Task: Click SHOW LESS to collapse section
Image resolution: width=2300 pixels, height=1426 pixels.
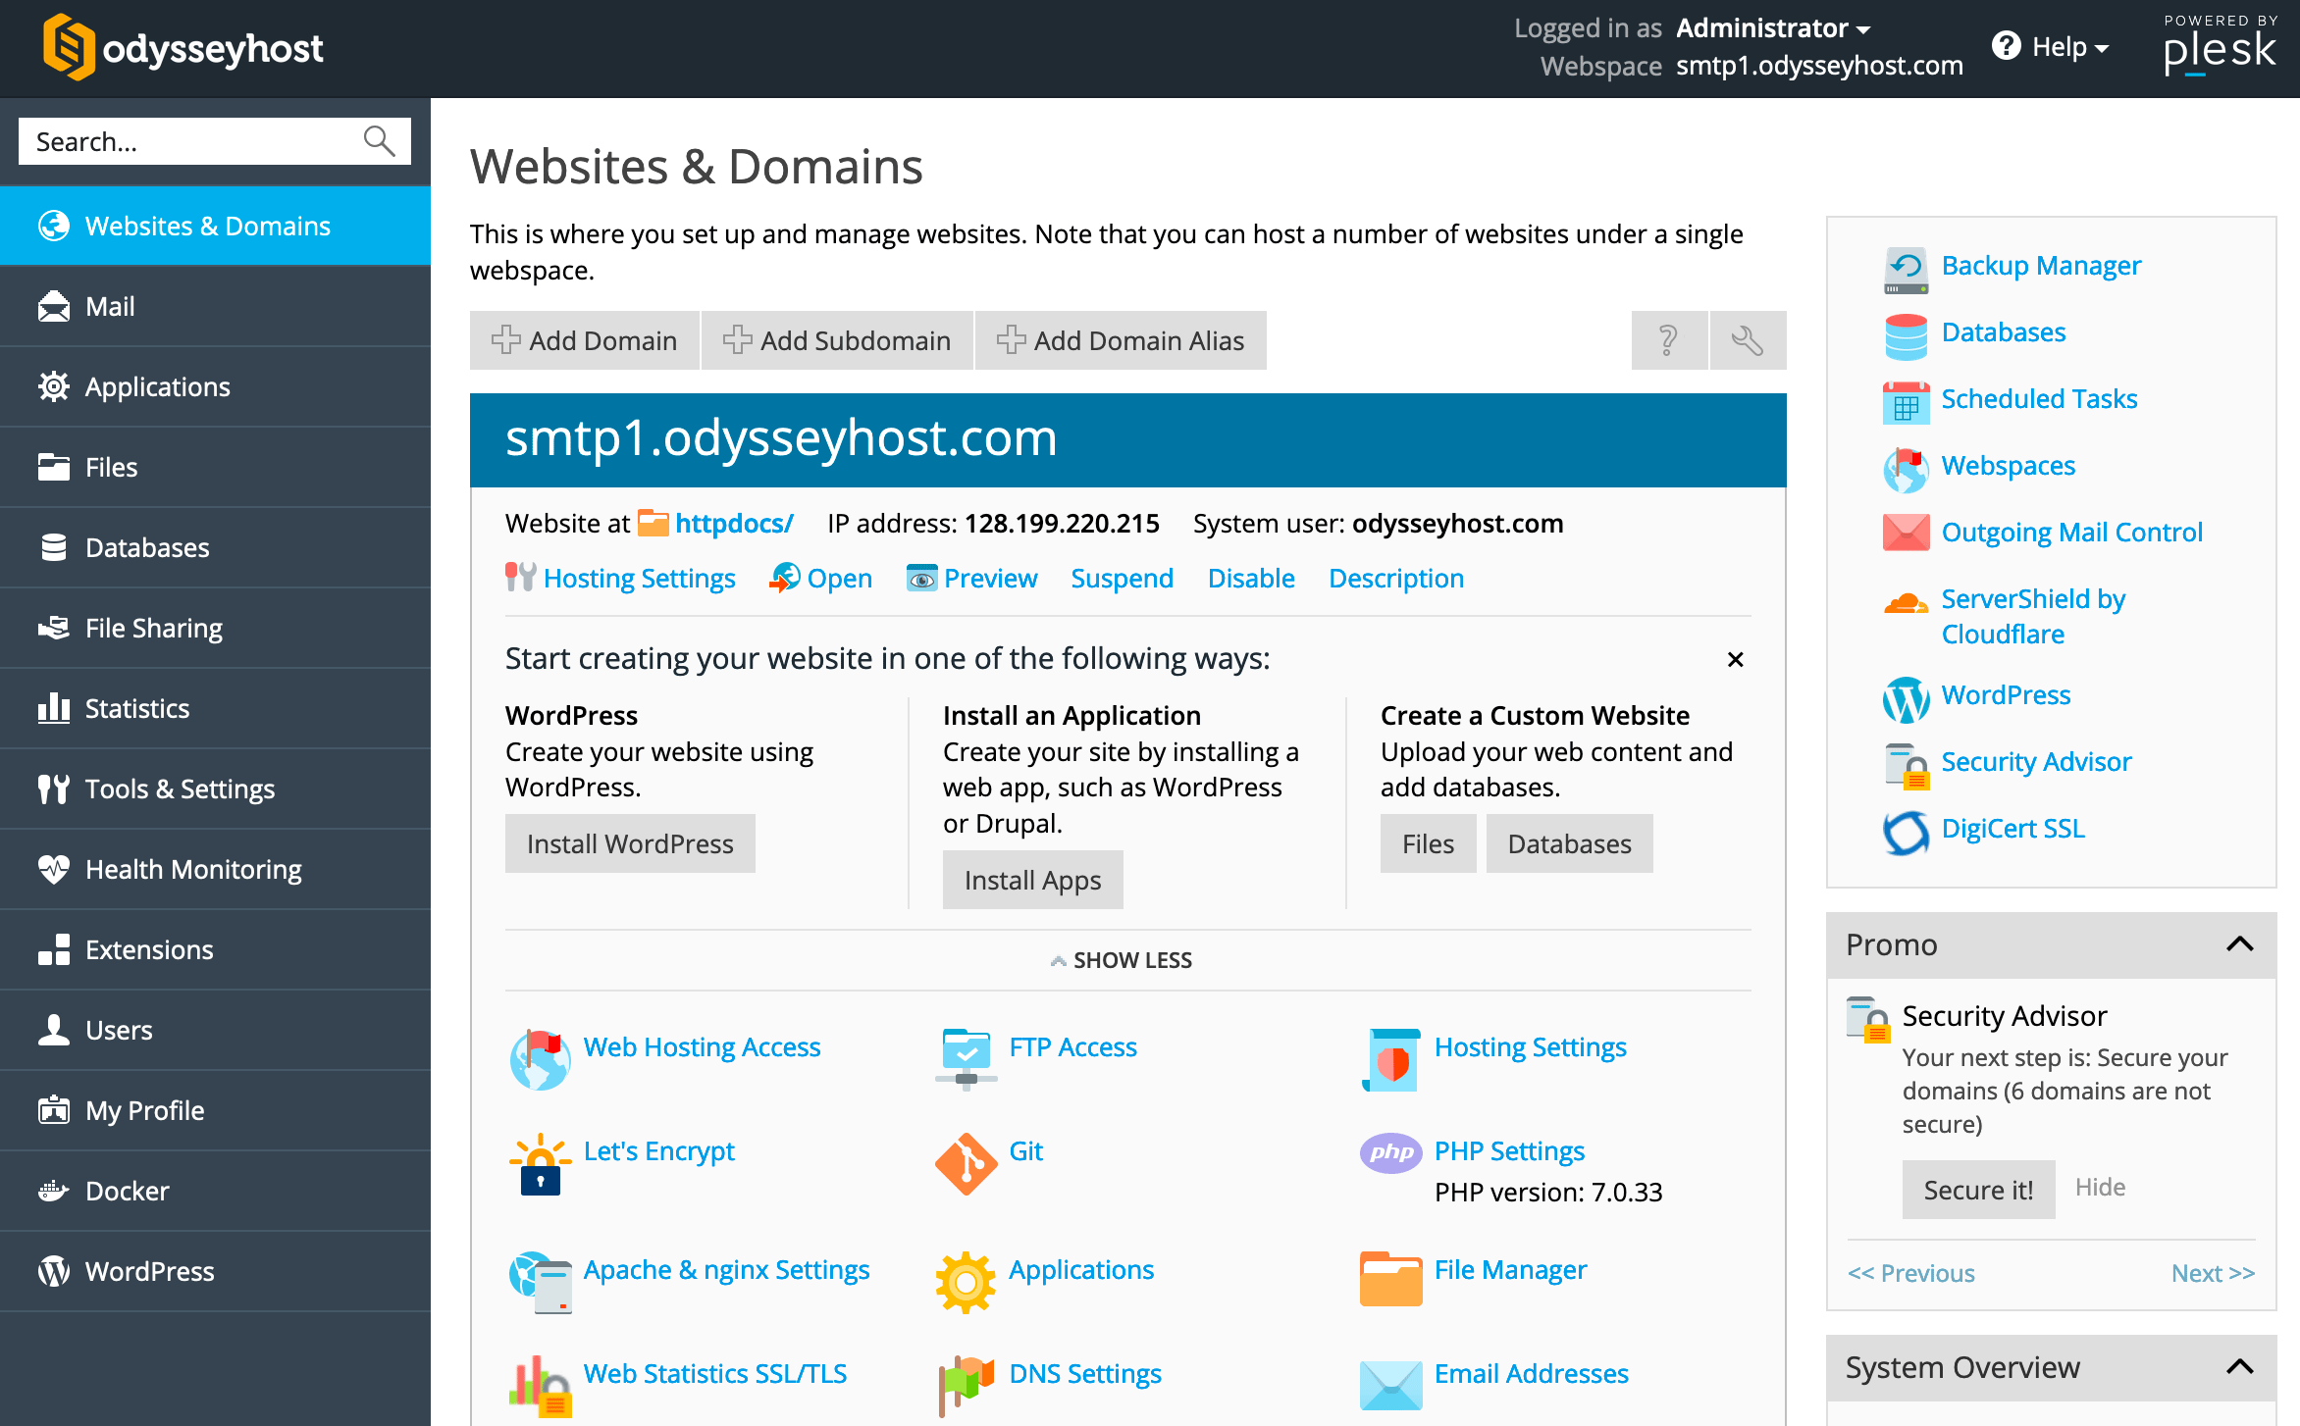Action: pos(1122,960)
